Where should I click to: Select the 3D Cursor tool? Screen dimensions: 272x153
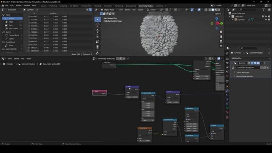tap(97, 25)
